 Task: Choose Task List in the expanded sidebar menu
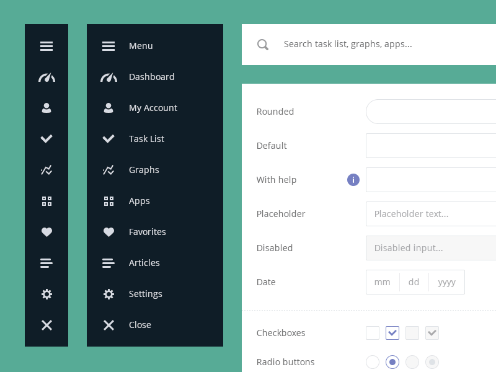146,139
